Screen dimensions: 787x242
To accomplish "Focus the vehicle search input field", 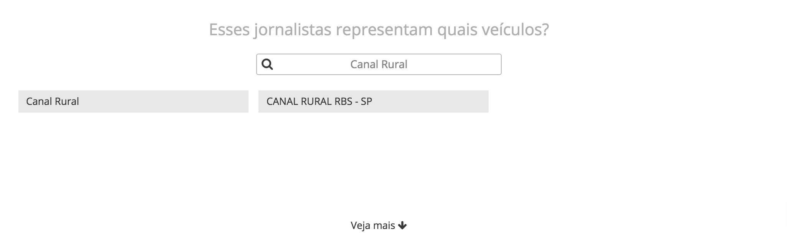I will point(379,64).
